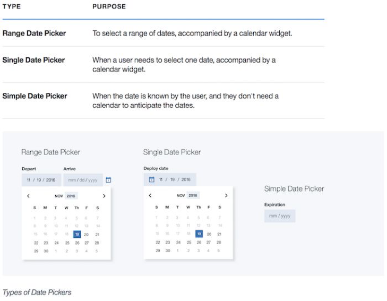Screen dimensions: 387x301
Task: Open the 2016 year selector in Single calendar
Action: [x=193, y=196]
